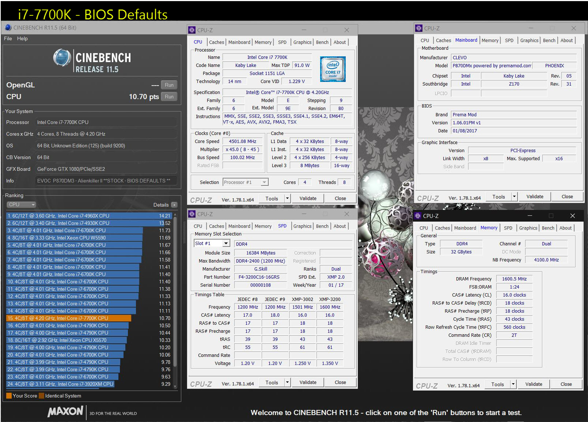Select highlighted ranking row 15 i7-7700K CPU
Image resolution: width=588 pixels, height=422 pixels.
click(x=89, y=318)
